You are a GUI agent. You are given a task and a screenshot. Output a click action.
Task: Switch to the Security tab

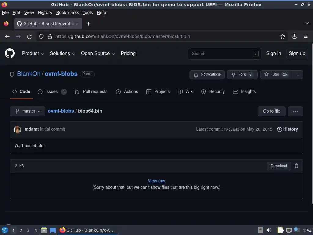[213, 91]
